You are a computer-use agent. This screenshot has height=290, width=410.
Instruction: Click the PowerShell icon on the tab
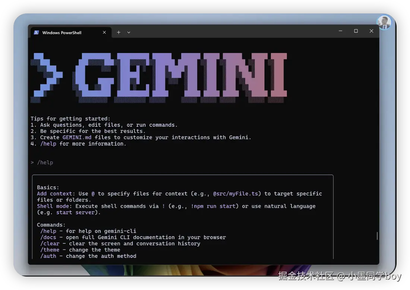point(37,32)
